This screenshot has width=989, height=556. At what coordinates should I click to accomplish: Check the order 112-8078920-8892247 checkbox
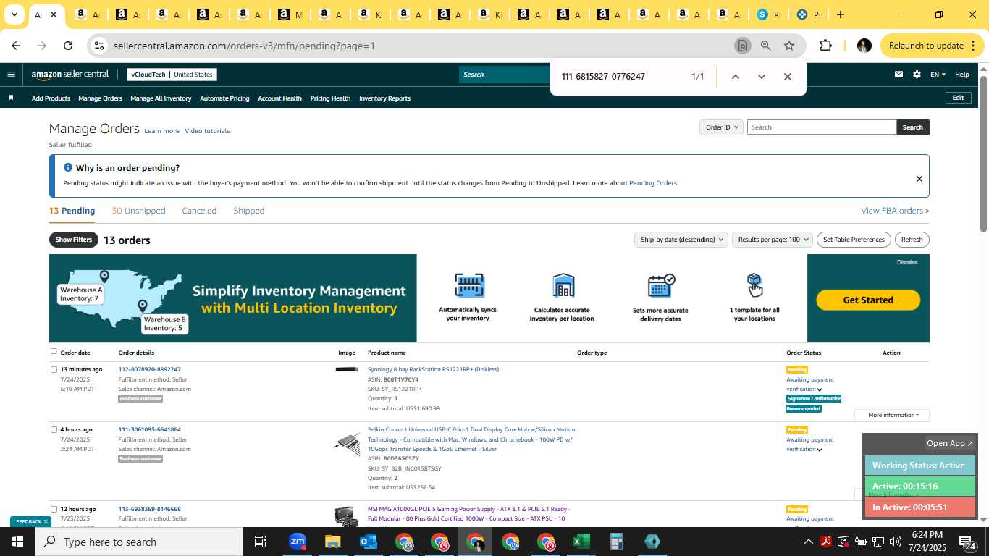coord(54,369)
